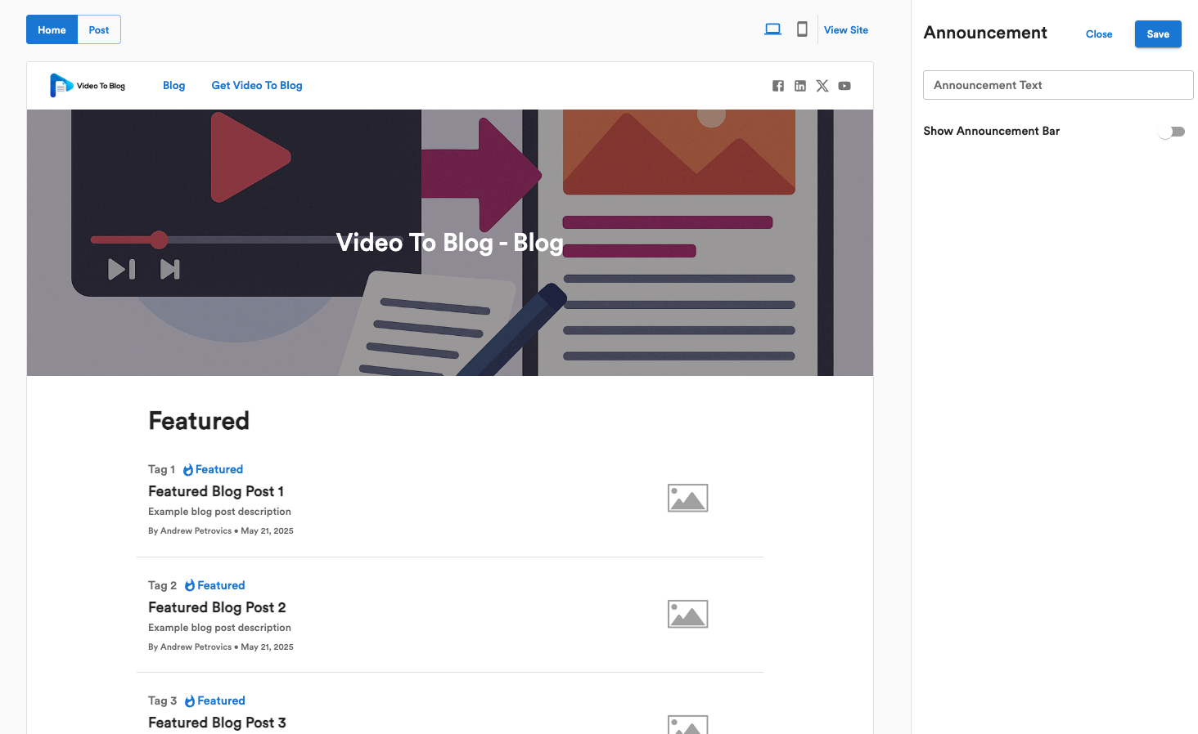Click the Video To Blog logo
The height and width of the screenshot is (734, 1198).
[x=88, y=86]
